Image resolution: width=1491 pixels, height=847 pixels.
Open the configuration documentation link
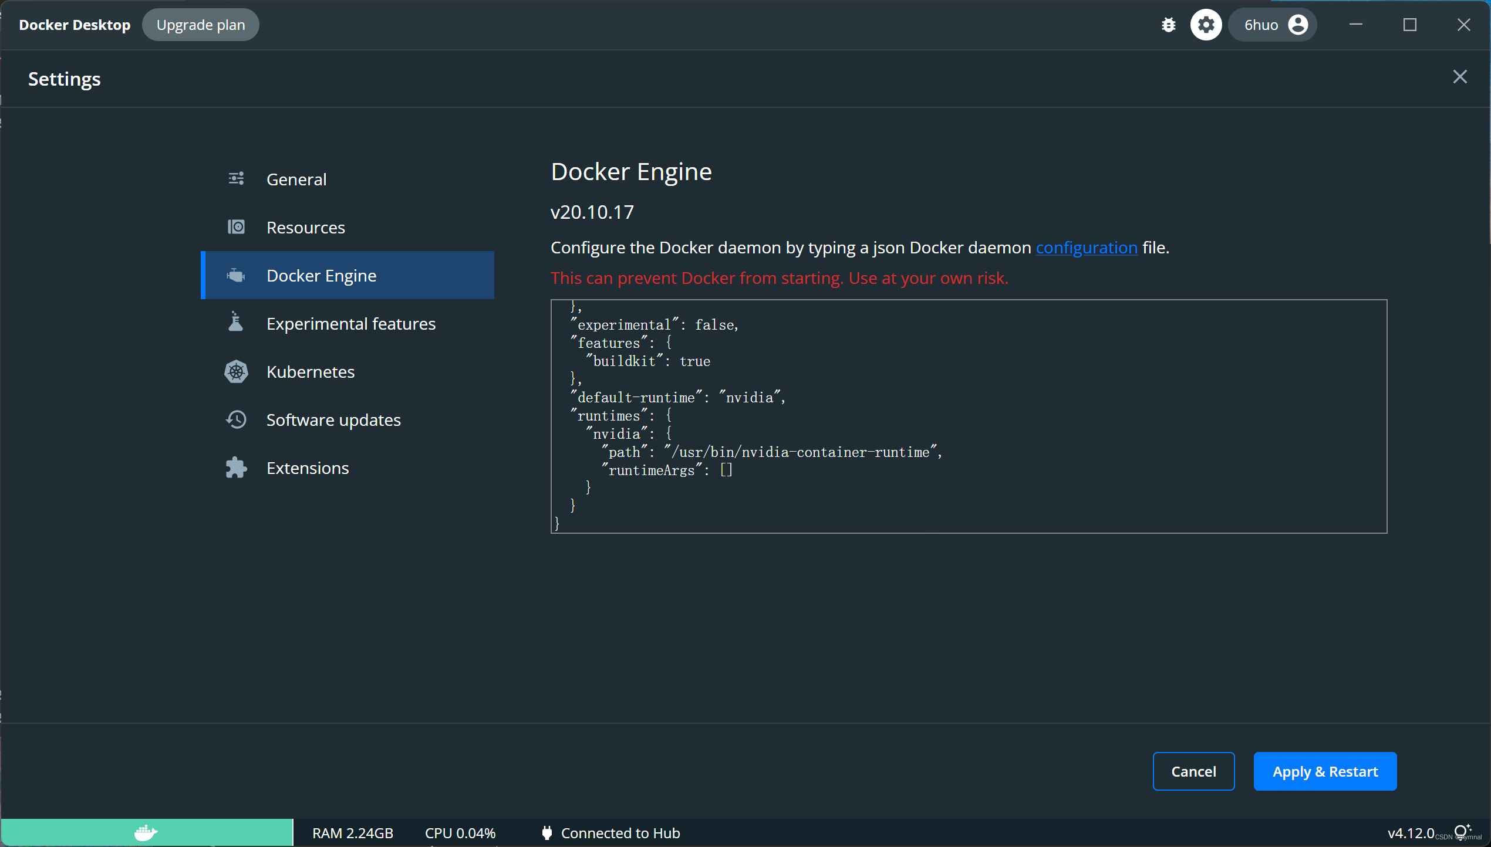(1086, 248)
